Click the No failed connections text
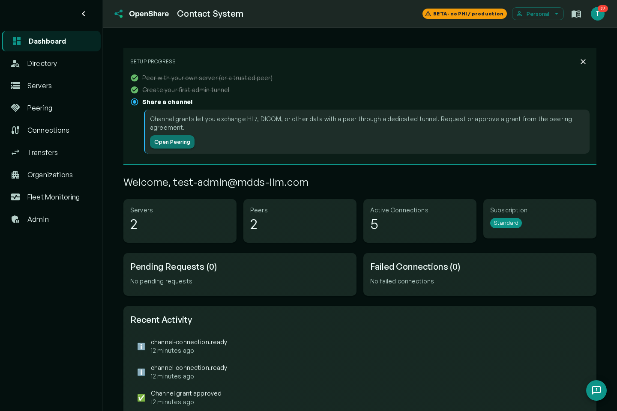The image size is (617, 411). (402, 281)
